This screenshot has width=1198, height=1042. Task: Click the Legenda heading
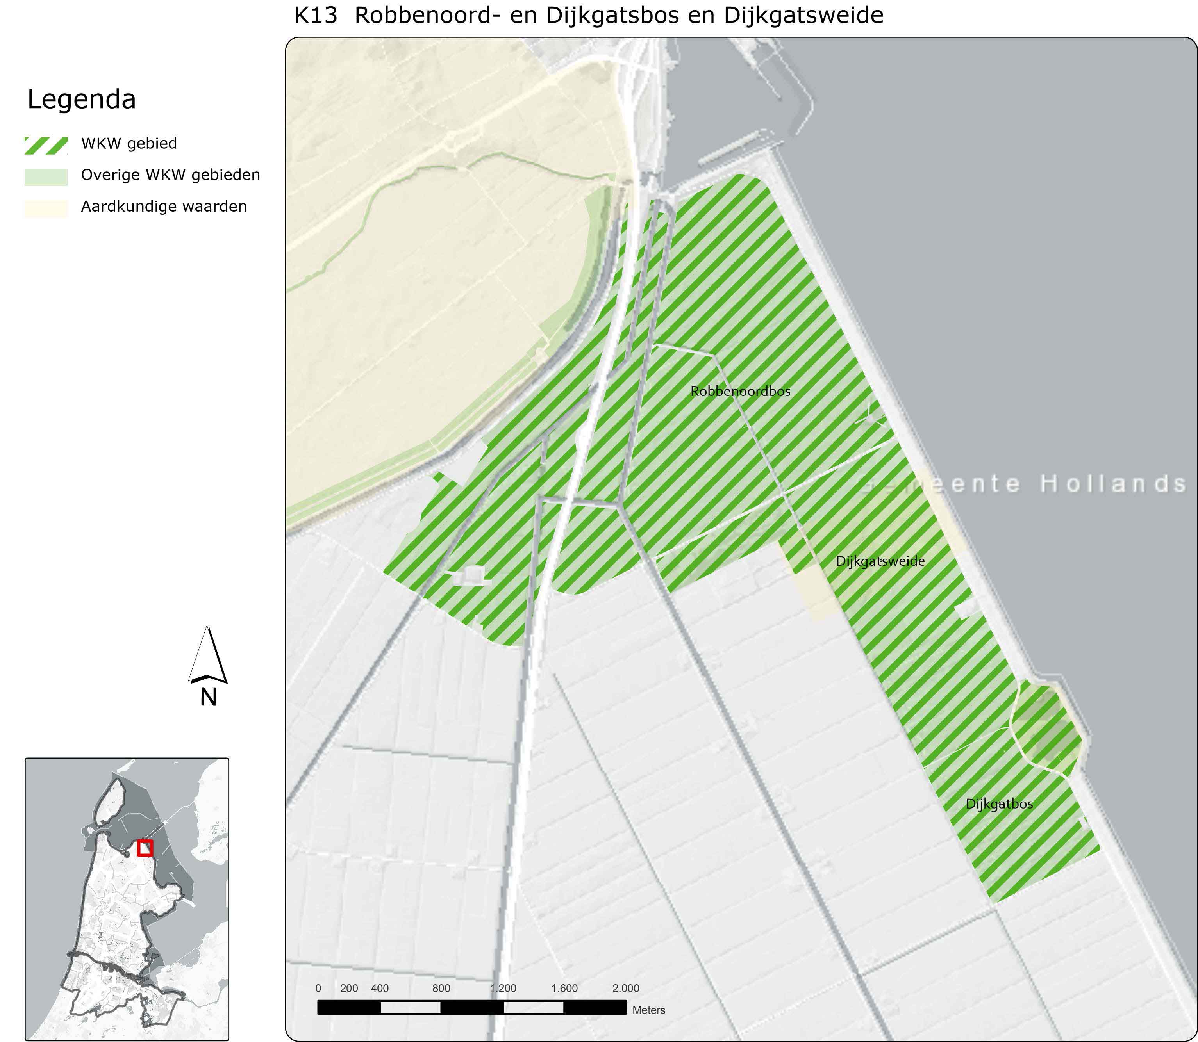[82, 100]
